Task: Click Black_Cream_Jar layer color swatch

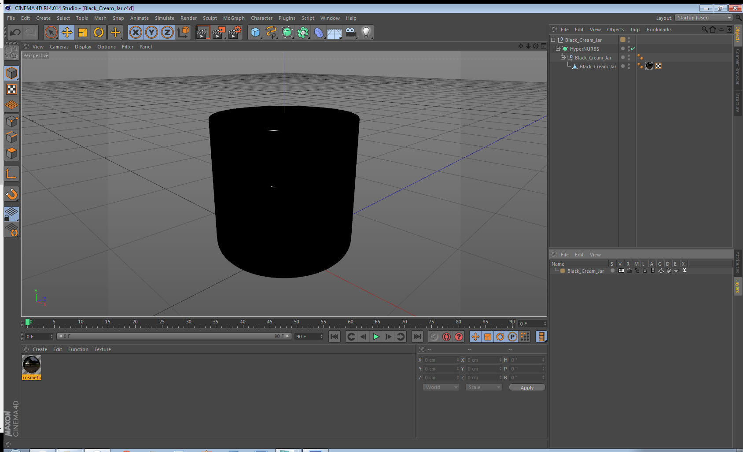Action: tap(563, 270)
